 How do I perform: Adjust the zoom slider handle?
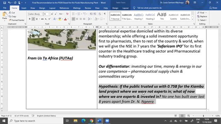pyautogui.click(x=203, y=116)
